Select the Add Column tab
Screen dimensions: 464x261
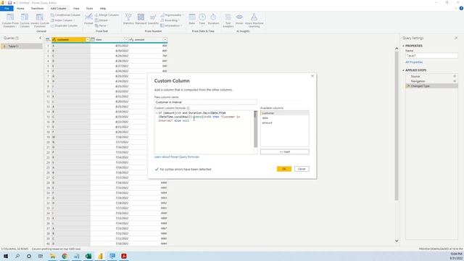pos(59,9)
